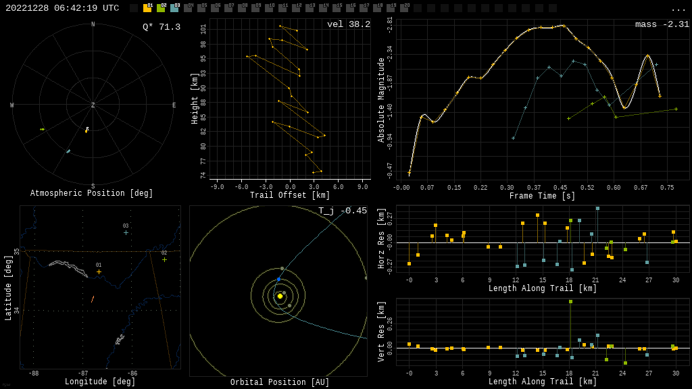Click the mass -2.31 readout
The width and height of the screenshot is (692, 389).
pos(662,24)
